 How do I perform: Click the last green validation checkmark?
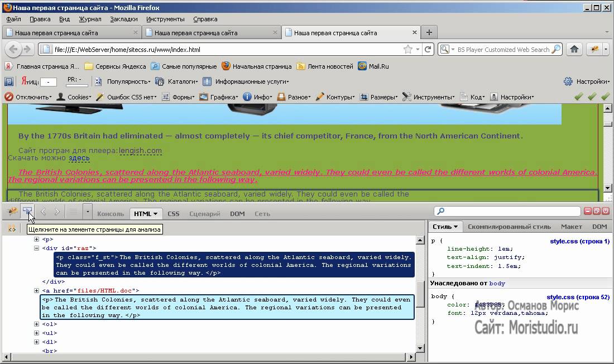click(606, 97)
